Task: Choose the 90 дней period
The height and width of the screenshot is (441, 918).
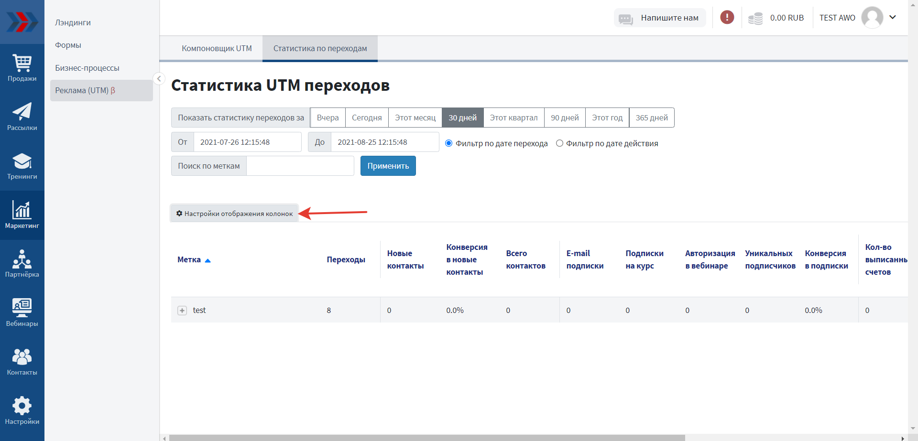Action: [x=565, y=118]
